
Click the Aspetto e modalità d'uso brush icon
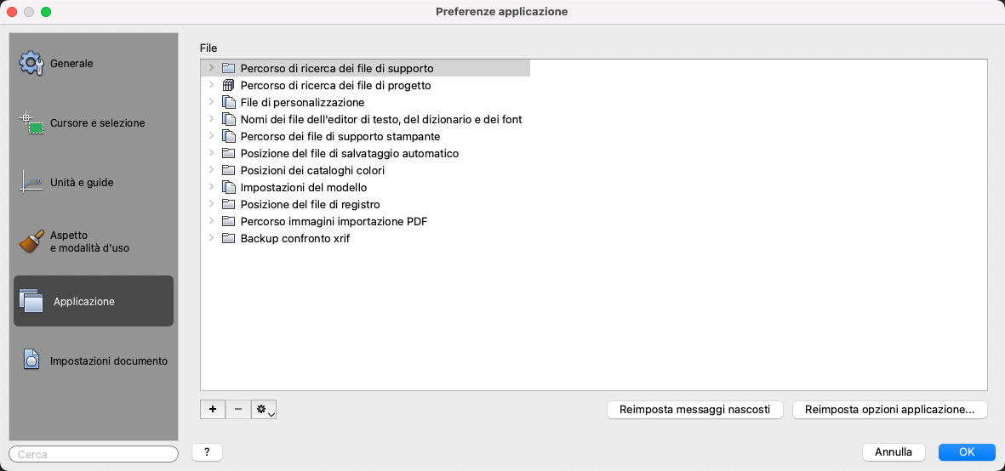click(31, 241)
